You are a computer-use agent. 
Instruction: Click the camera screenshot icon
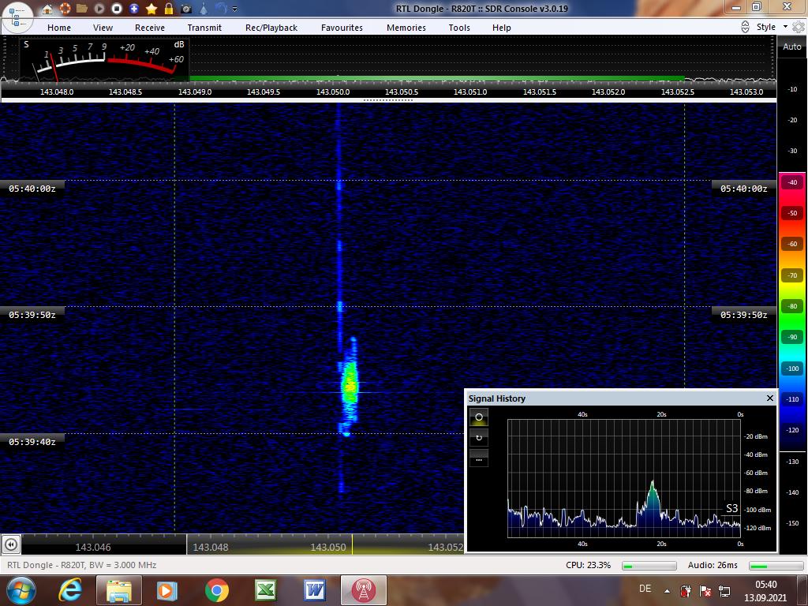tap(186, 9)
